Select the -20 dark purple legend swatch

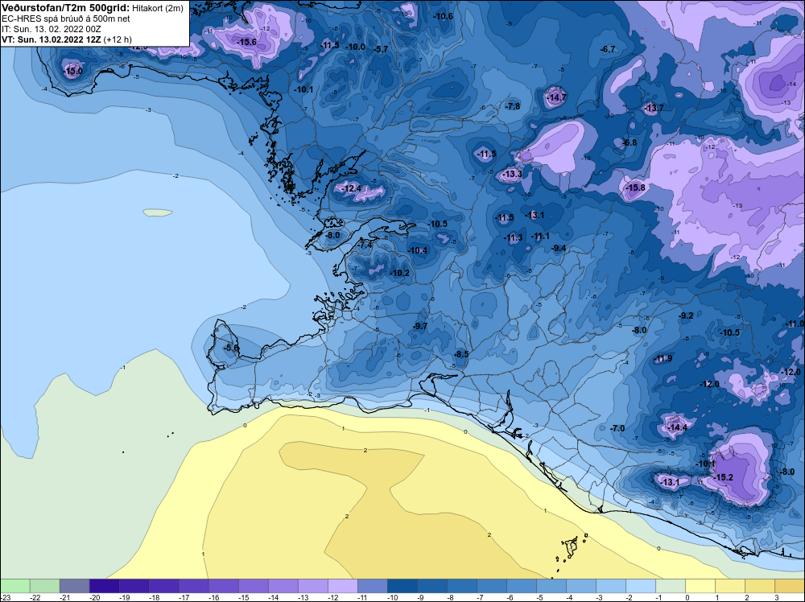pos(105,586)
